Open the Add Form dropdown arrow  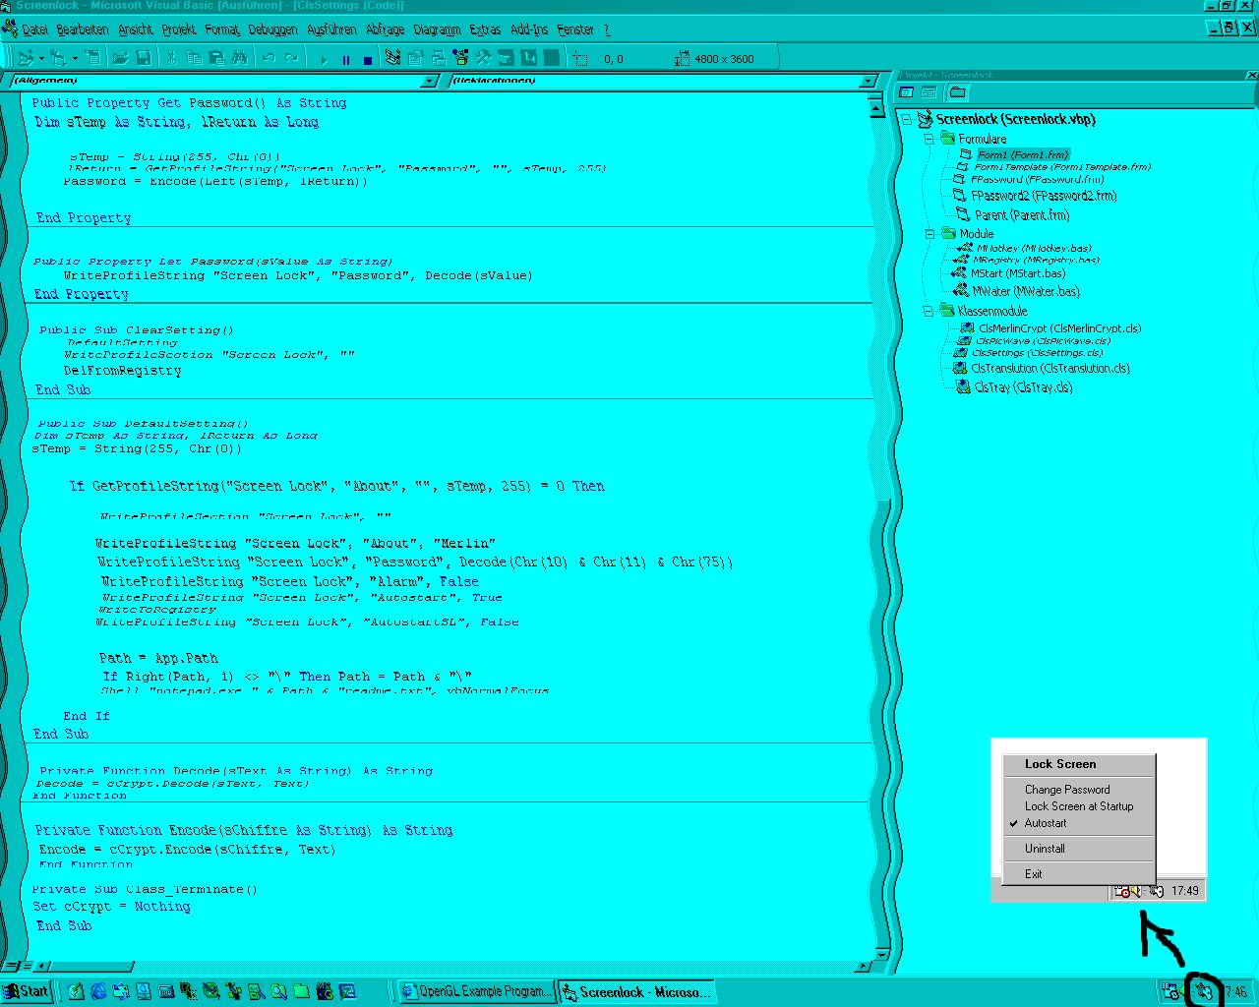point(75,59)
